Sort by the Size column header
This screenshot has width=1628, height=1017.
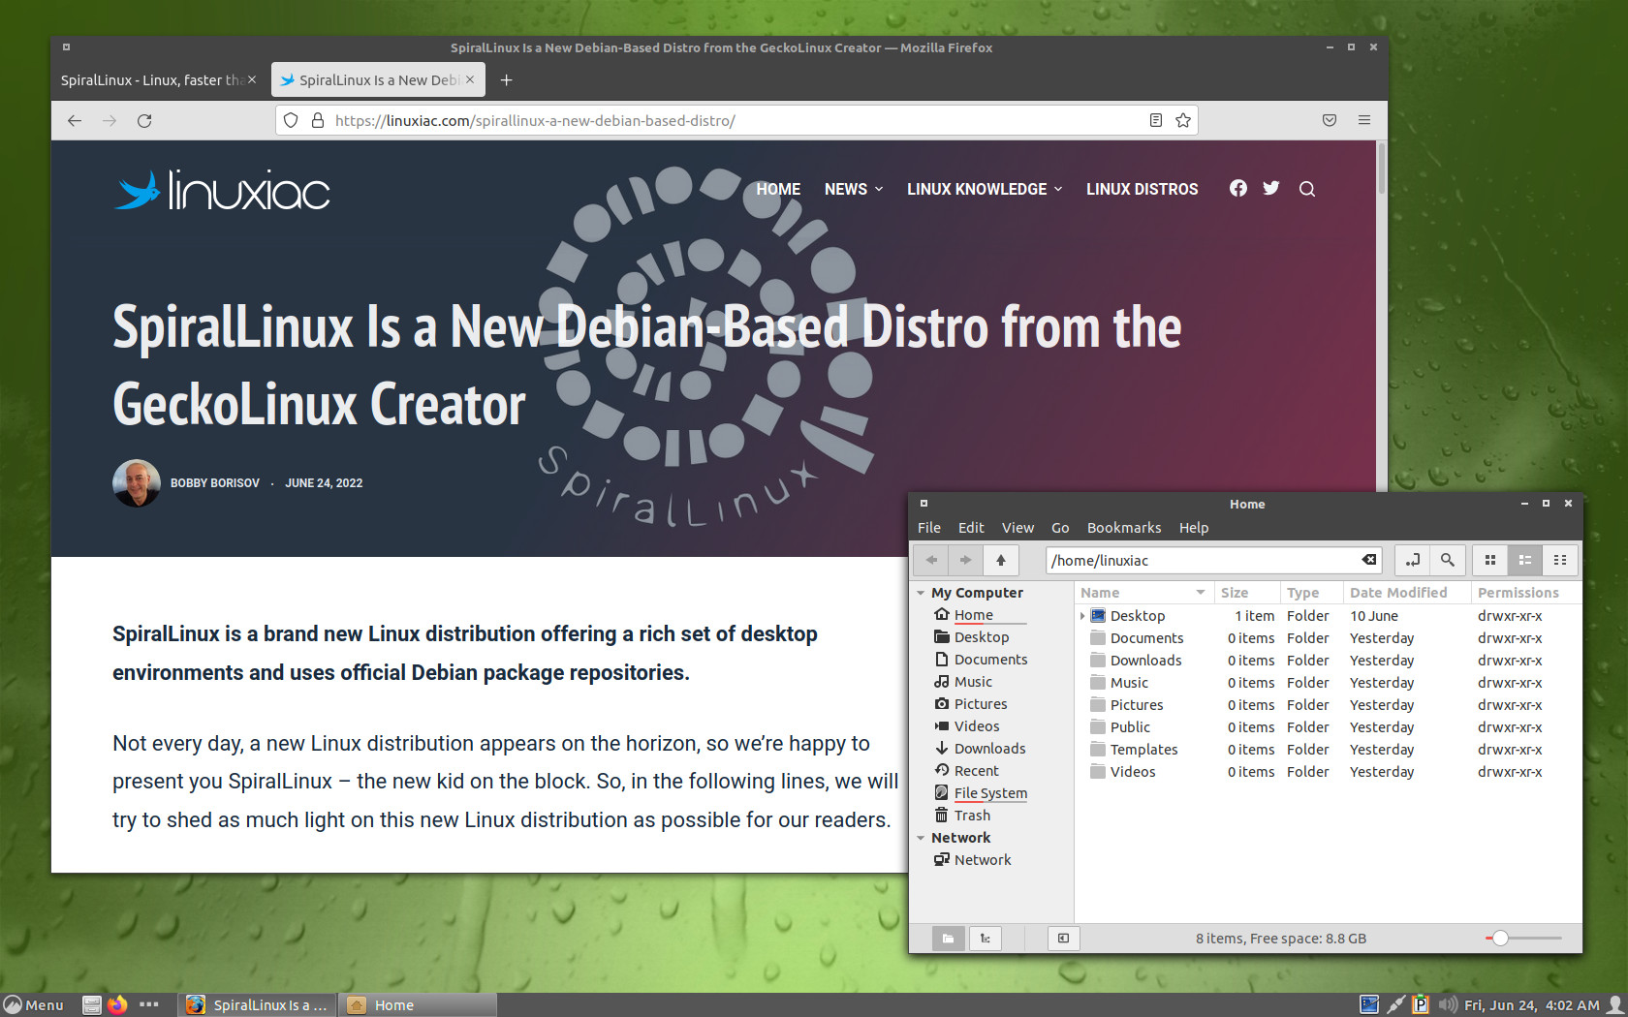(1246, 593)
